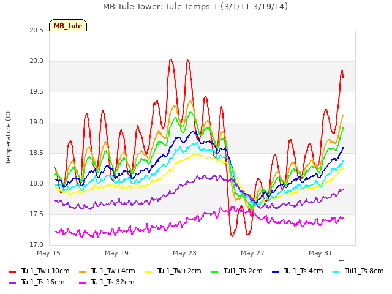Select the Tul1_Ts-32cm legend entry
Image resolution: width=392 pixels, height=294 pixels.
(x=107, y=282)
